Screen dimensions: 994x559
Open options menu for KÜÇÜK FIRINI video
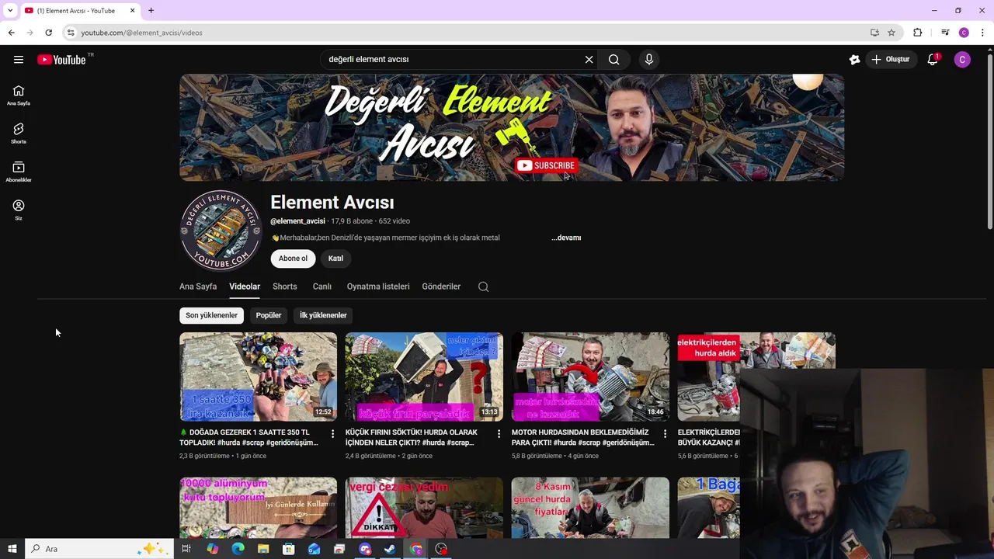click(499, 433)
